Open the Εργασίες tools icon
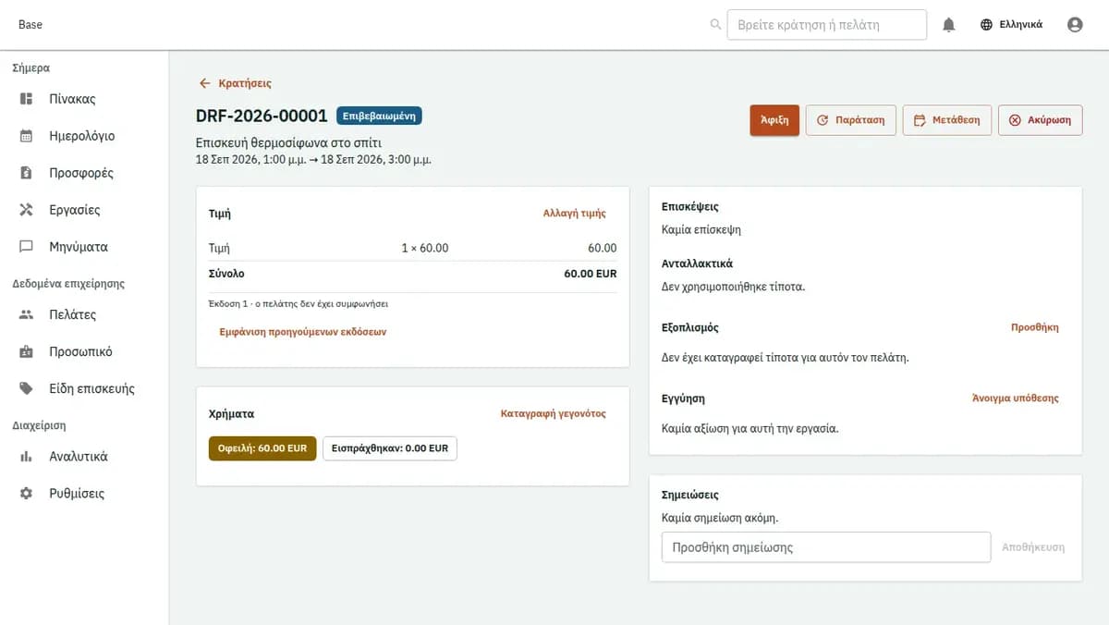 (x=27, y=210)
